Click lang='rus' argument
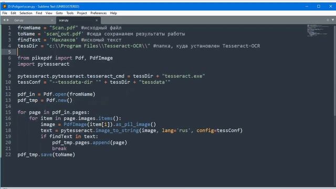 click(176, 131)
